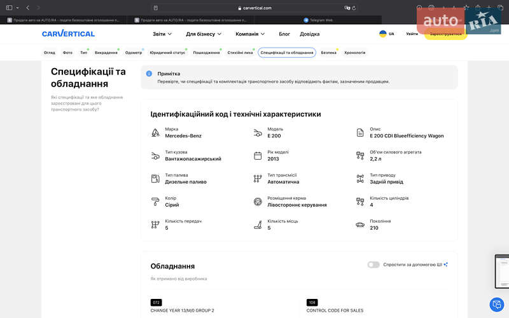Click the AI sparkle icon beside simplify toggle
This screenshot has height=318, width=509.
point(446,265)
